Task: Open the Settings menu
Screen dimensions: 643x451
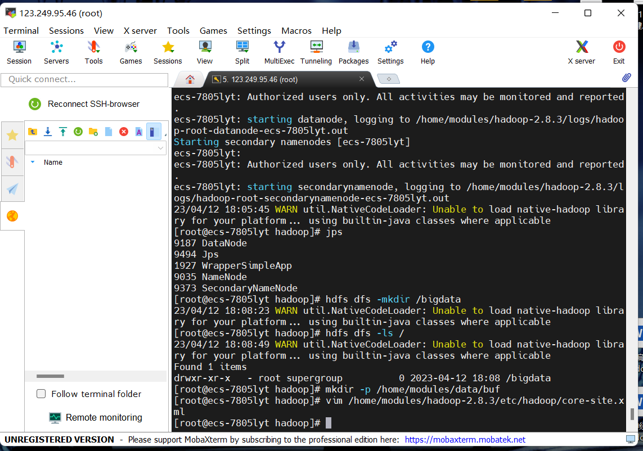Action: [x=254, y=31]
